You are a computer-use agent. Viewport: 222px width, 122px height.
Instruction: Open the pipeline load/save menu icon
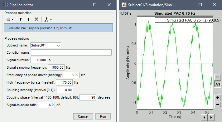[x=48, y=19]
